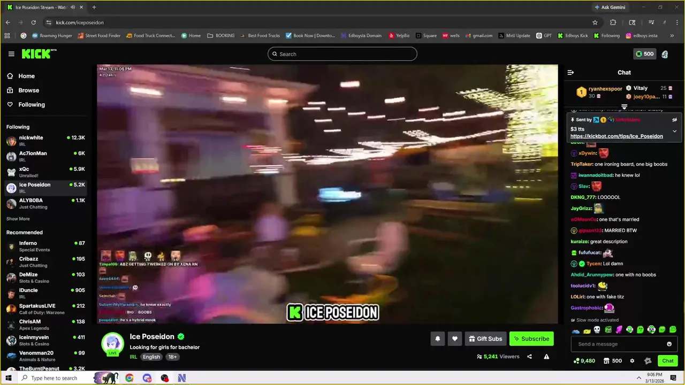The height and width of the screenshot is (385, 685).
Task: Open nickwhite channel in Following list
Action: (x=46, y=141)
